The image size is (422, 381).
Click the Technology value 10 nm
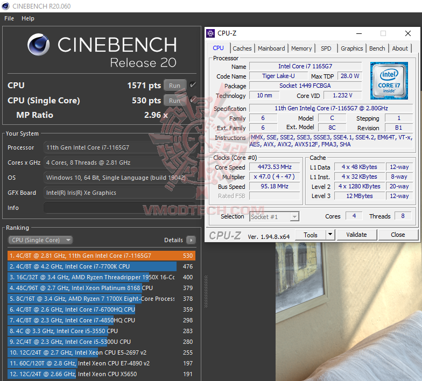[x=264, y=95]
